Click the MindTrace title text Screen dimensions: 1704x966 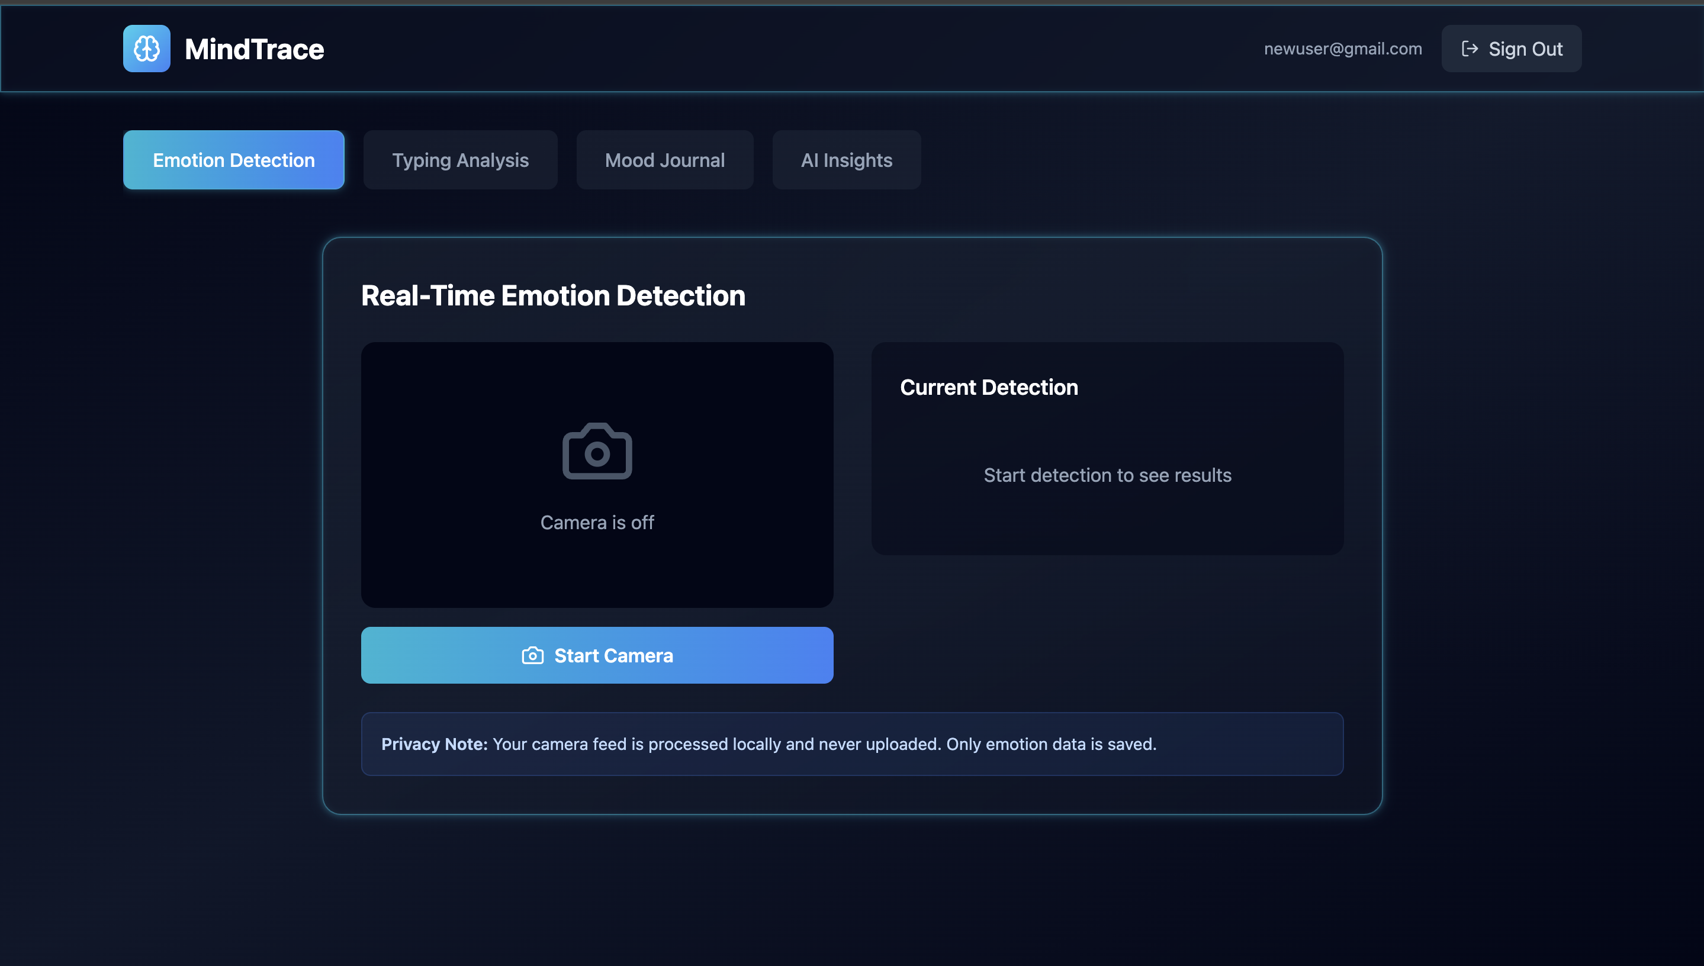click(x=254, y=49)
